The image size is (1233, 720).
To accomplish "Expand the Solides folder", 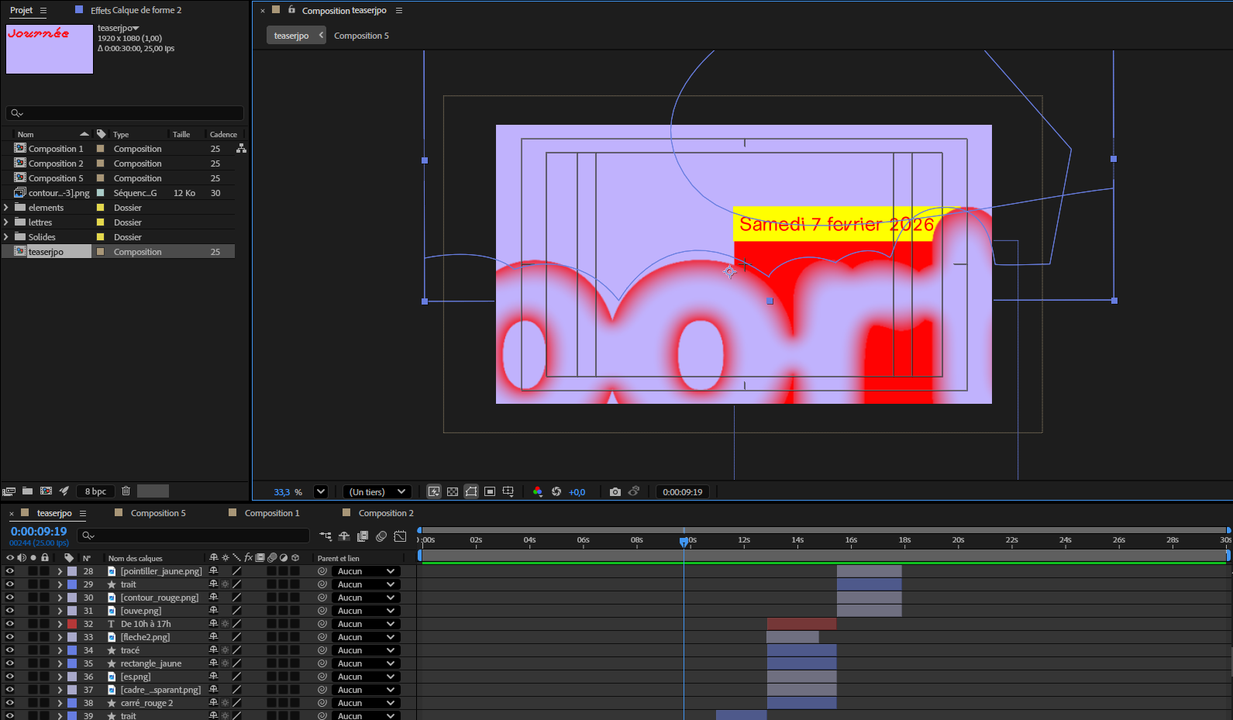I will point(7,237).
